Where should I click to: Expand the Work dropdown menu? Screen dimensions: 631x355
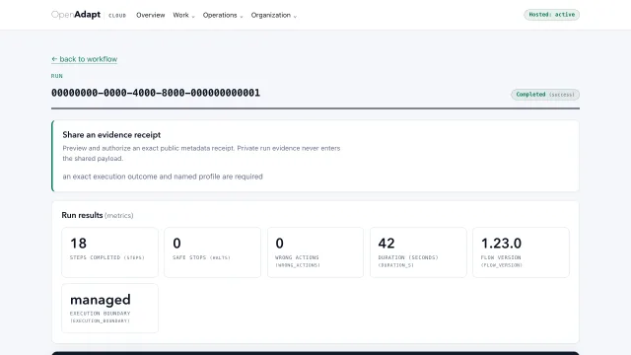coord(183,15)
